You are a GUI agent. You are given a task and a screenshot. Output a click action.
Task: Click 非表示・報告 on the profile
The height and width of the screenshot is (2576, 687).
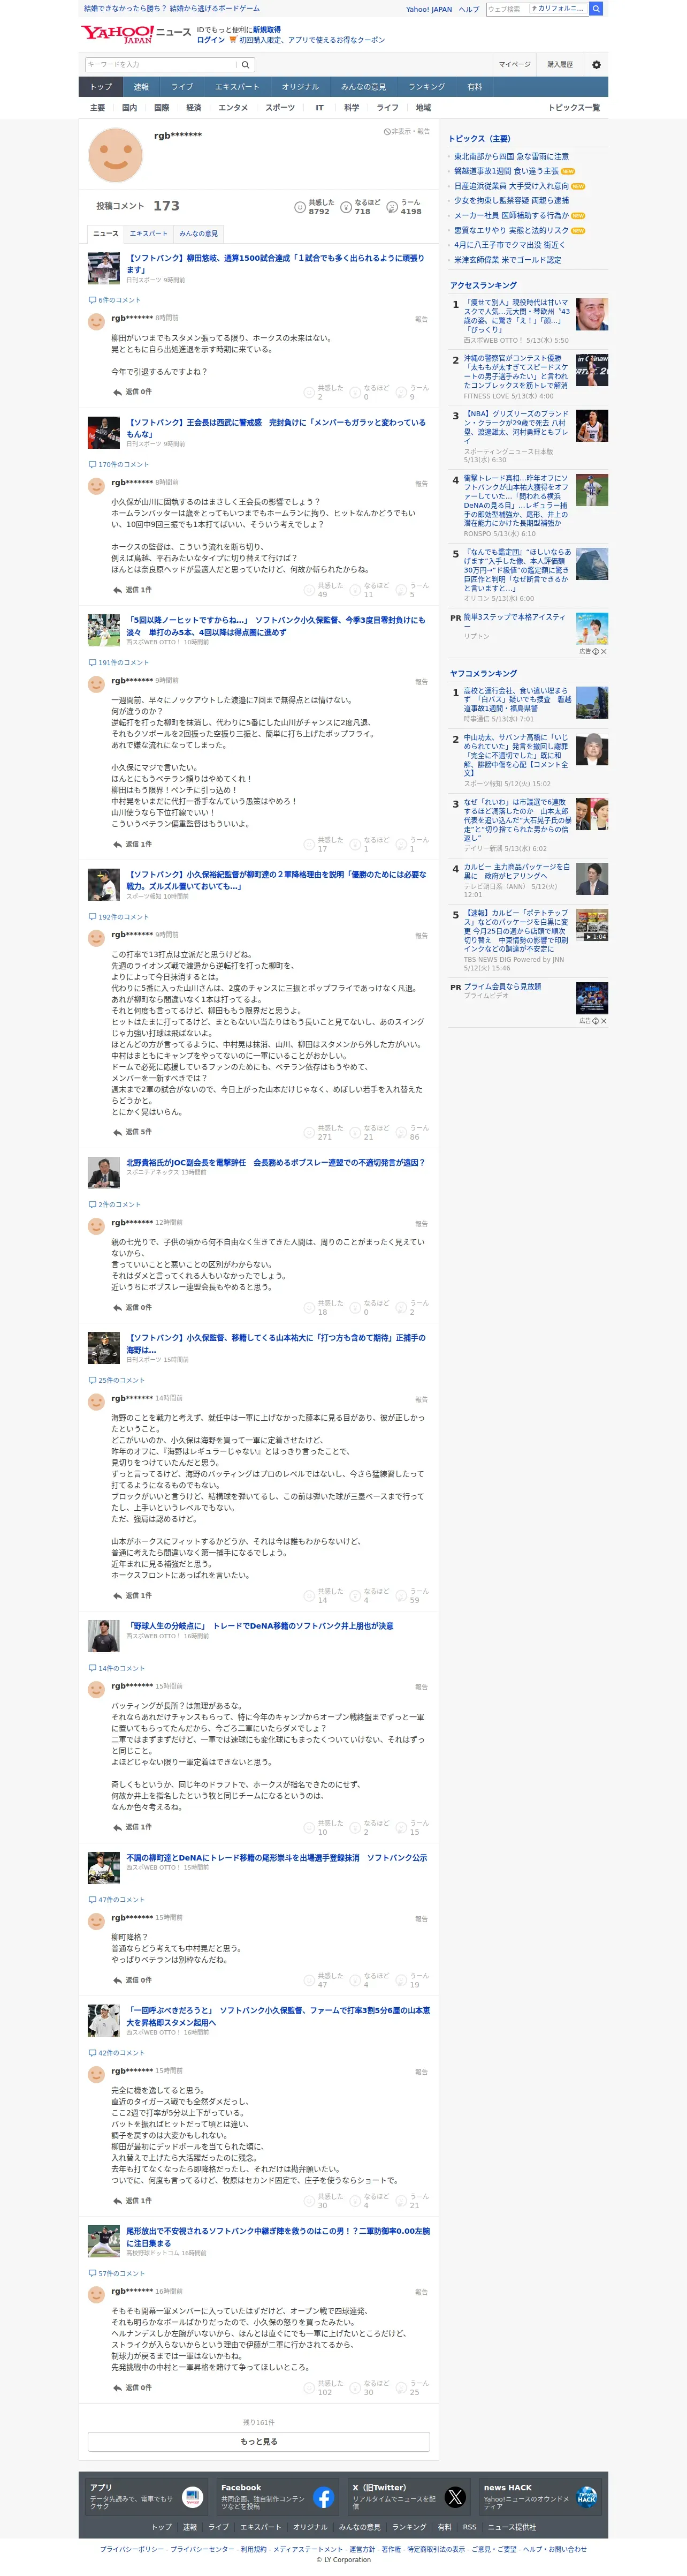(x=407, y=131)
